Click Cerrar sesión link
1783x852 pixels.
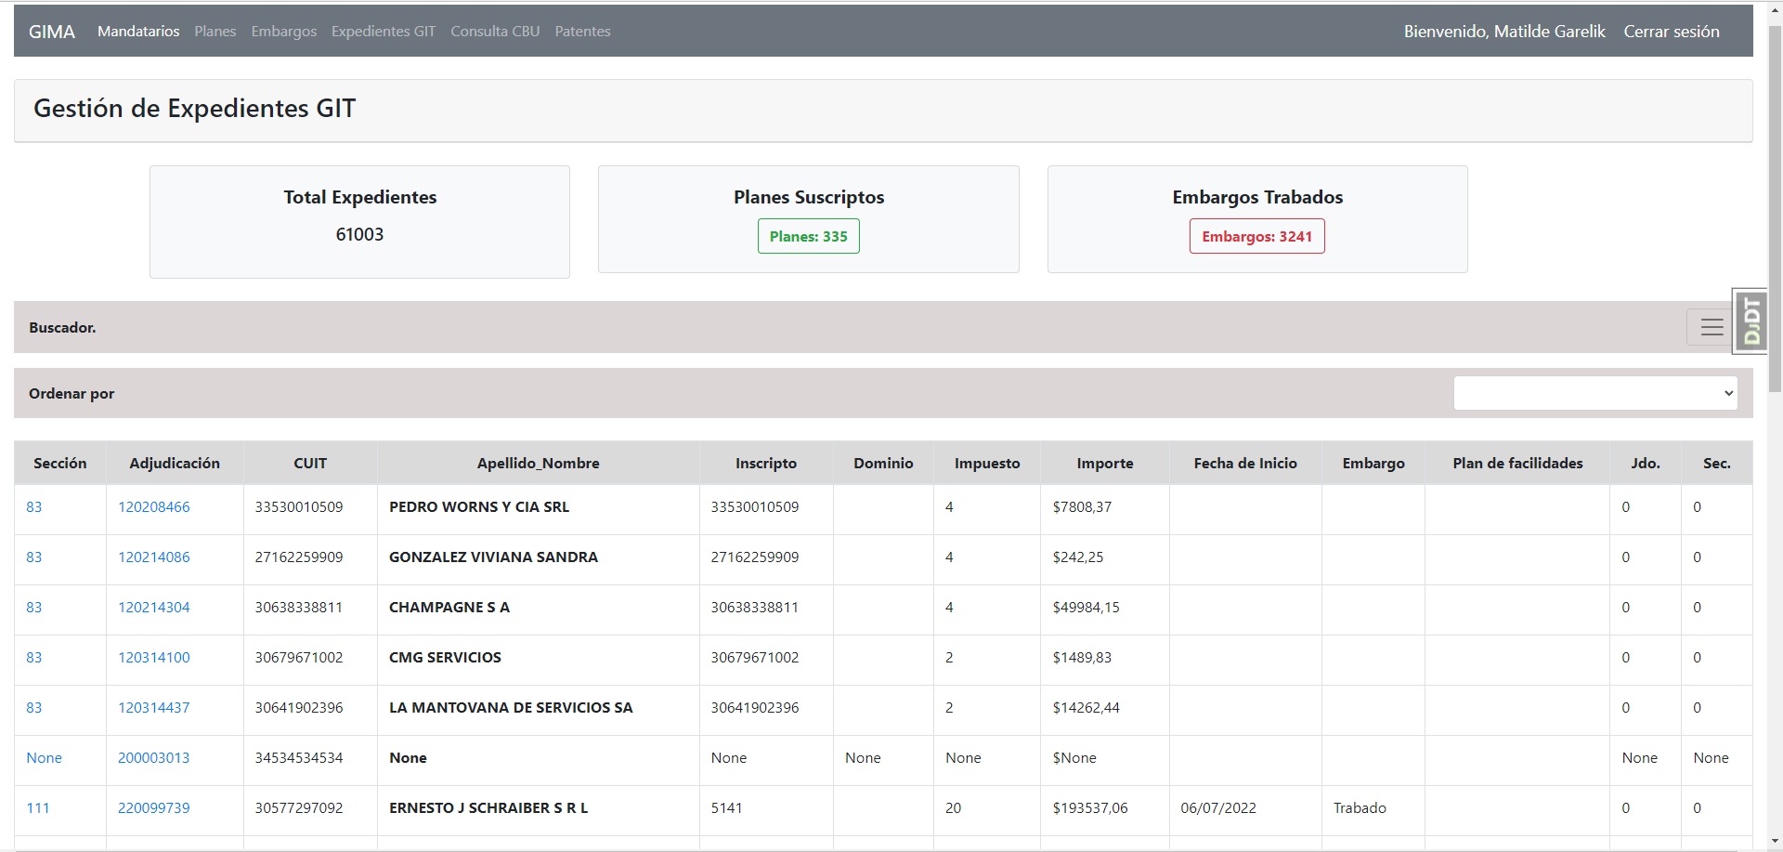(x=1672, y=32)
